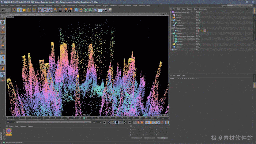Open the Object Manager Bookmarks menu
The image size is (256, 144).
pyautogui.click(x=203, y=9)
